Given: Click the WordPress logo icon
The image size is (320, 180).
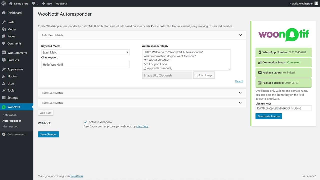Looking at the screenshot, I should pos(3,3).
